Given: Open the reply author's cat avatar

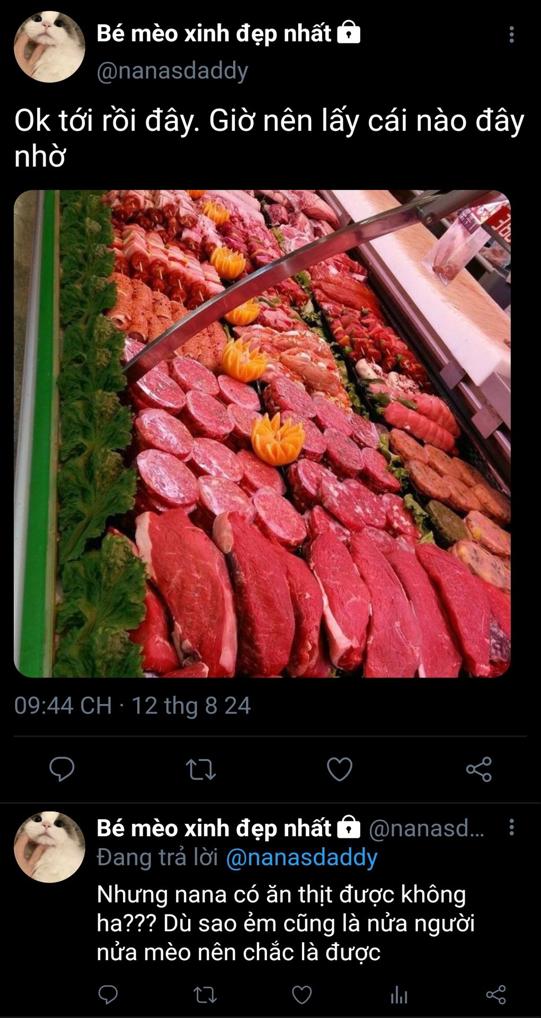Looking at the screenshot, I should (x=49, y=847).
